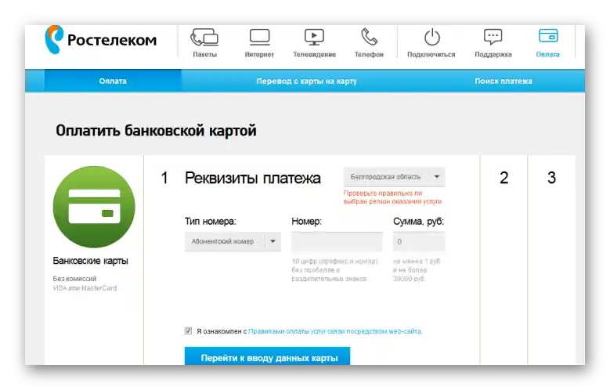Select step 2 panel
Screen dimensions: 610x390
click(x=504, y=260)
